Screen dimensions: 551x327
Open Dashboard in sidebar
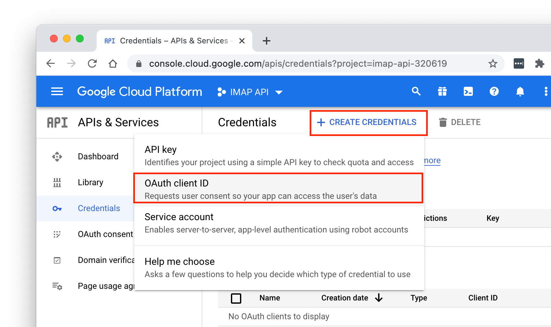(98, 156)
